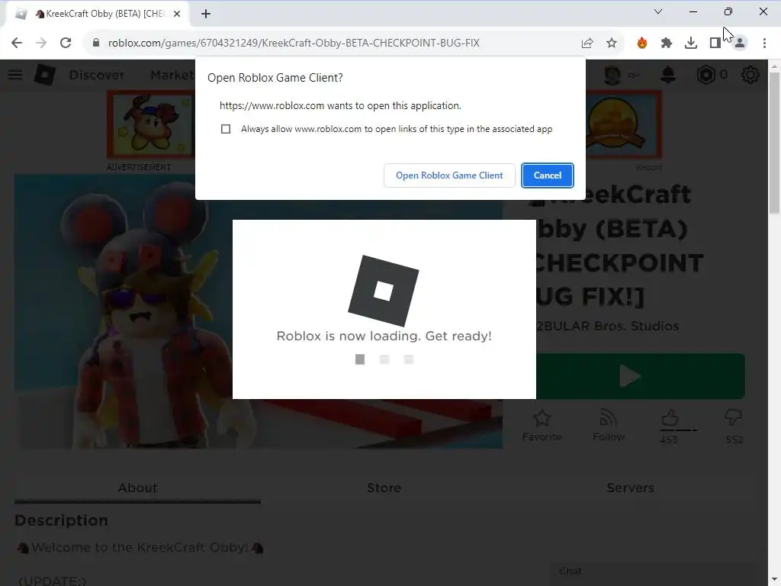Switch to the About tab
Screen dimensions: 781x586
click(x=137, y=488)
